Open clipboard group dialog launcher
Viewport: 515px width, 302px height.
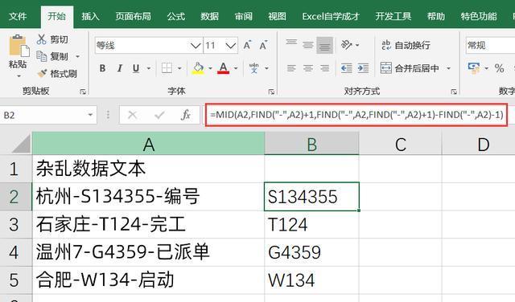coord(83,92)
